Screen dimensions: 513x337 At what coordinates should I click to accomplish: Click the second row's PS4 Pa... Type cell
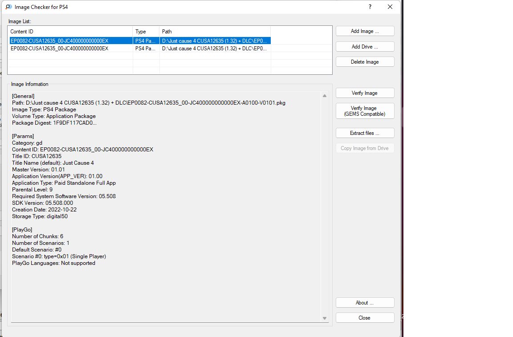click(x=146, y=49)
